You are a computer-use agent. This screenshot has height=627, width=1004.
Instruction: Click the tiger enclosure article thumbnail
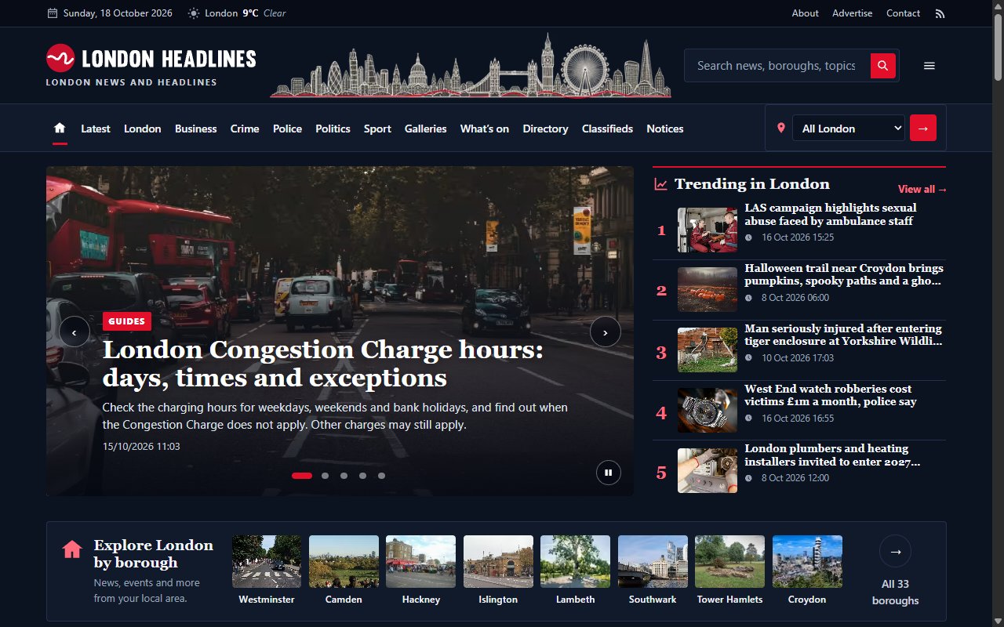(x=708, y=350)
